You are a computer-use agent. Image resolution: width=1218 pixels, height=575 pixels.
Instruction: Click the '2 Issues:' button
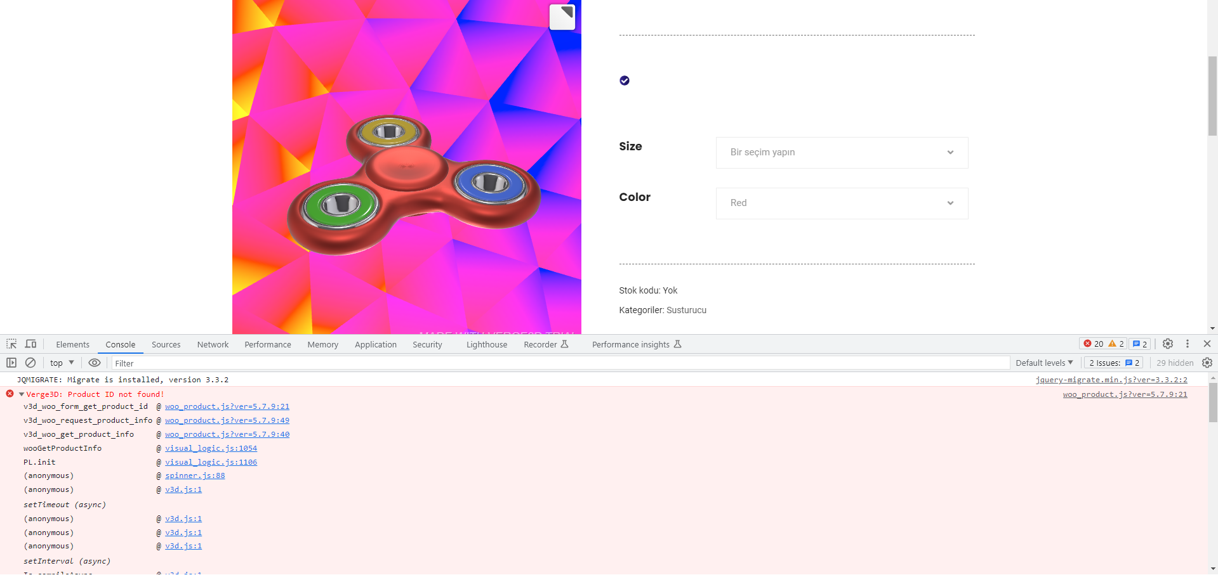point(1113,363)
